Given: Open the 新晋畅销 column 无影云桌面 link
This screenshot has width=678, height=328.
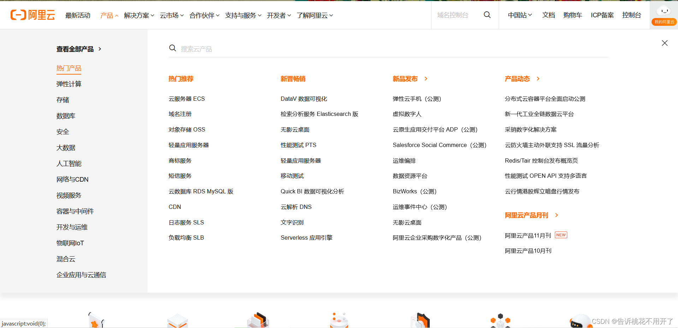Looking at the screenshot, I should click(295, 130).
